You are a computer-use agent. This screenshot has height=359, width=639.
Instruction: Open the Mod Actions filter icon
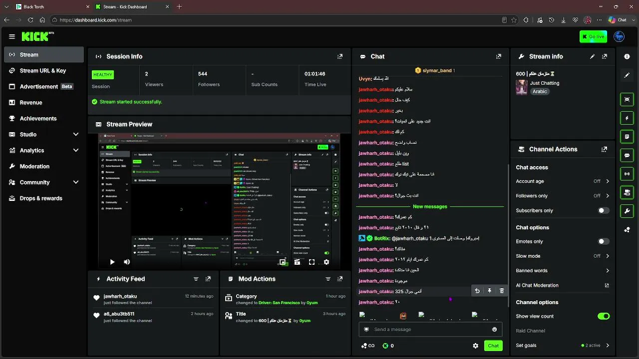point(328,279)
